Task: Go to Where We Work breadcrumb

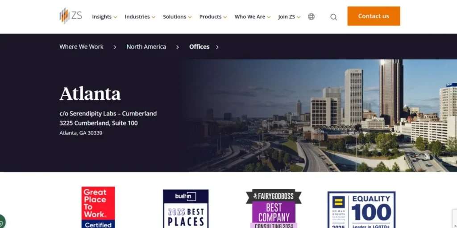Action: (81, 47)
